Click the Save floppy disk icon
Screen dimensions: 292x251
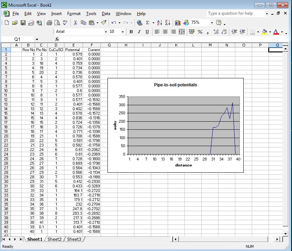[23, 23]
